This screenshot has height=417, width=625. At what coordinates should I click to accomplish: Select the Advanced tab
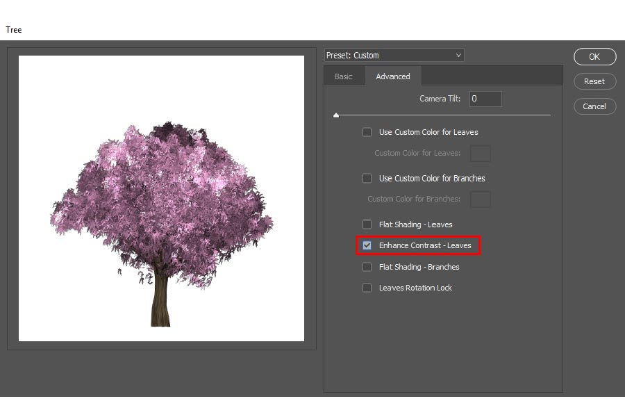[x=392, y=76]
